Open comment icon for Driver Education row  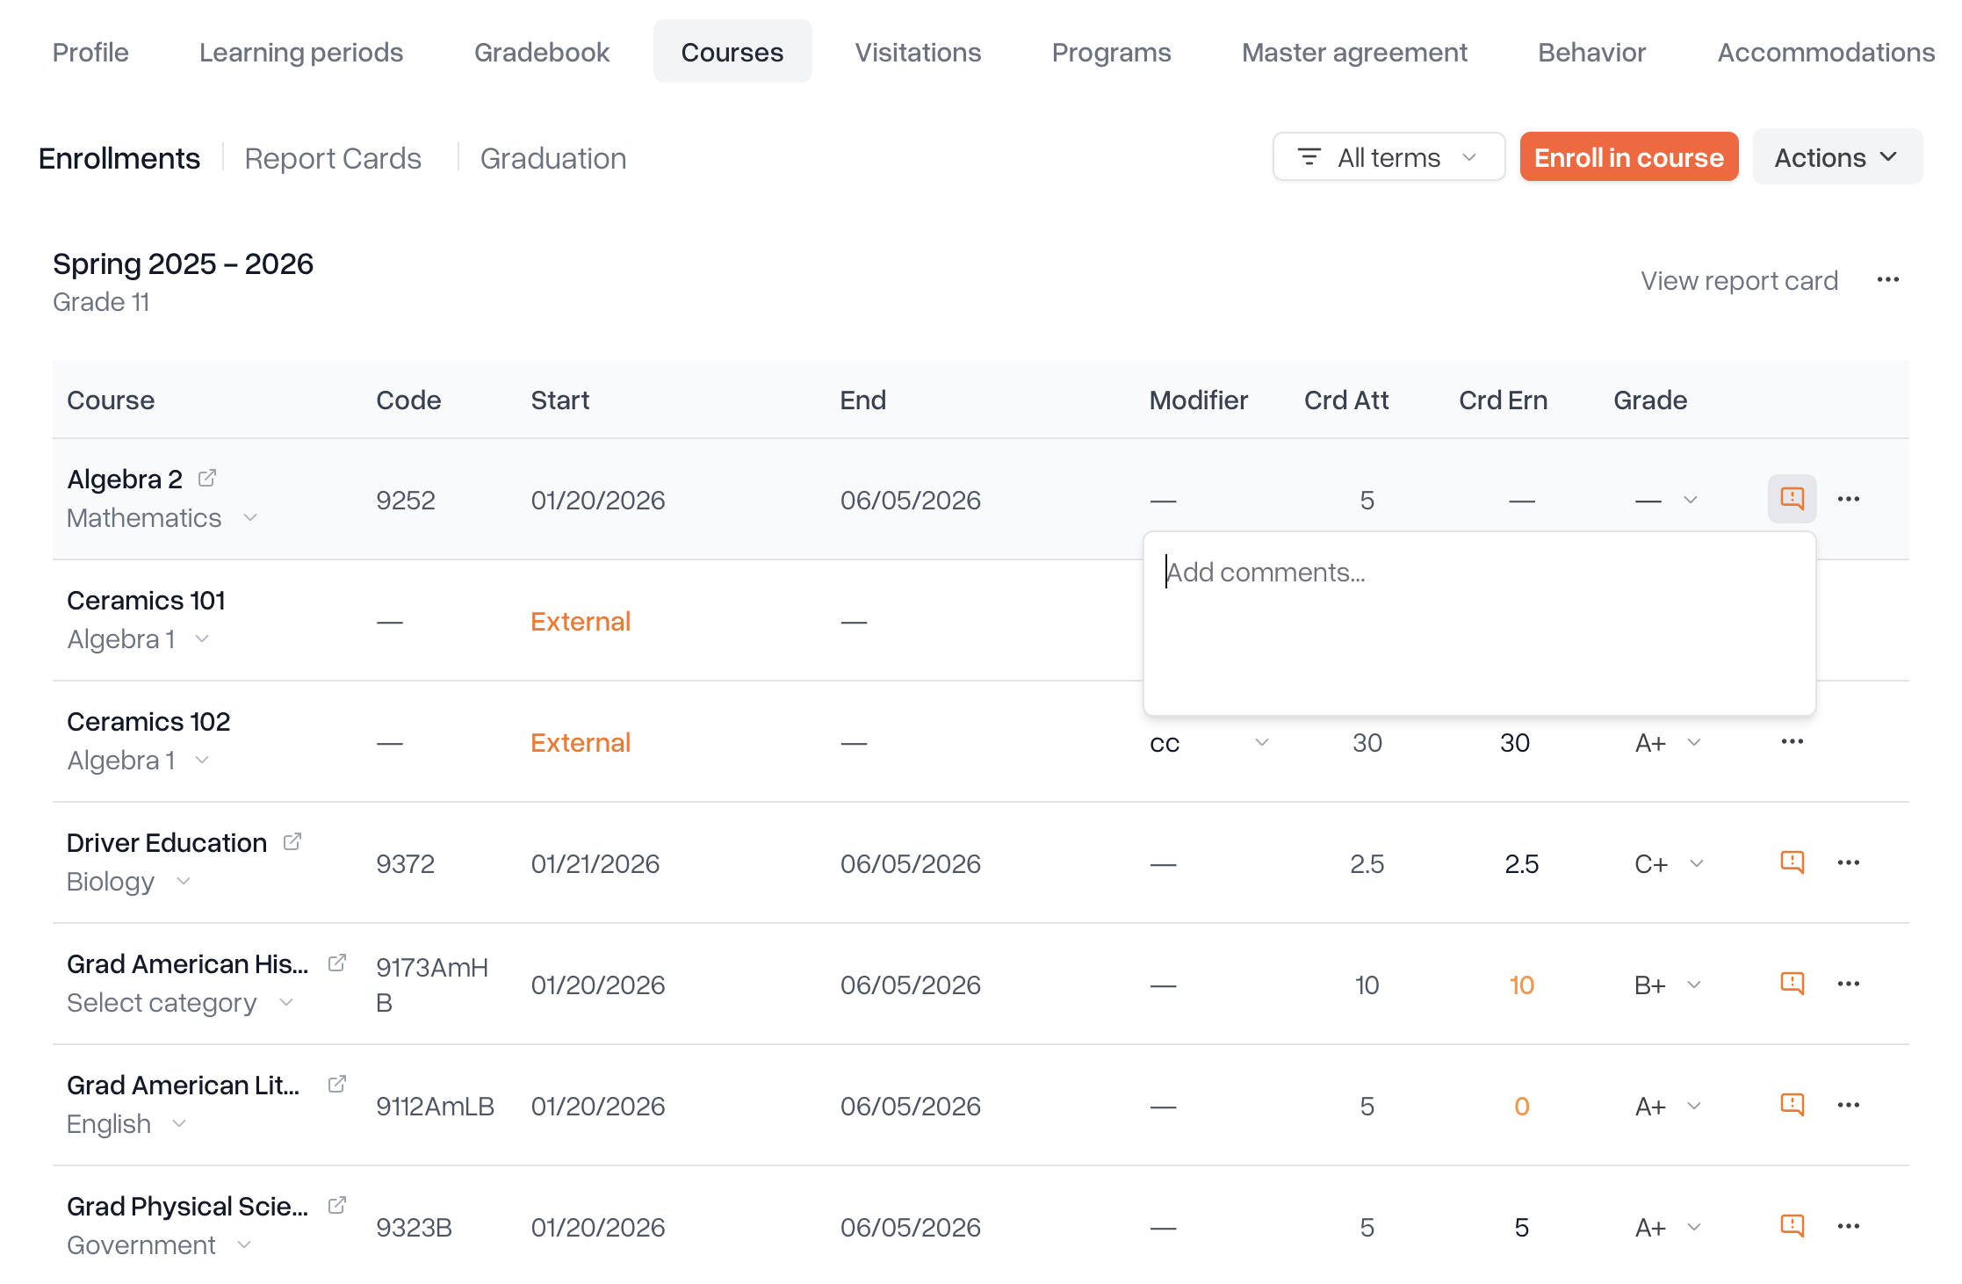tap(1792, 862)
